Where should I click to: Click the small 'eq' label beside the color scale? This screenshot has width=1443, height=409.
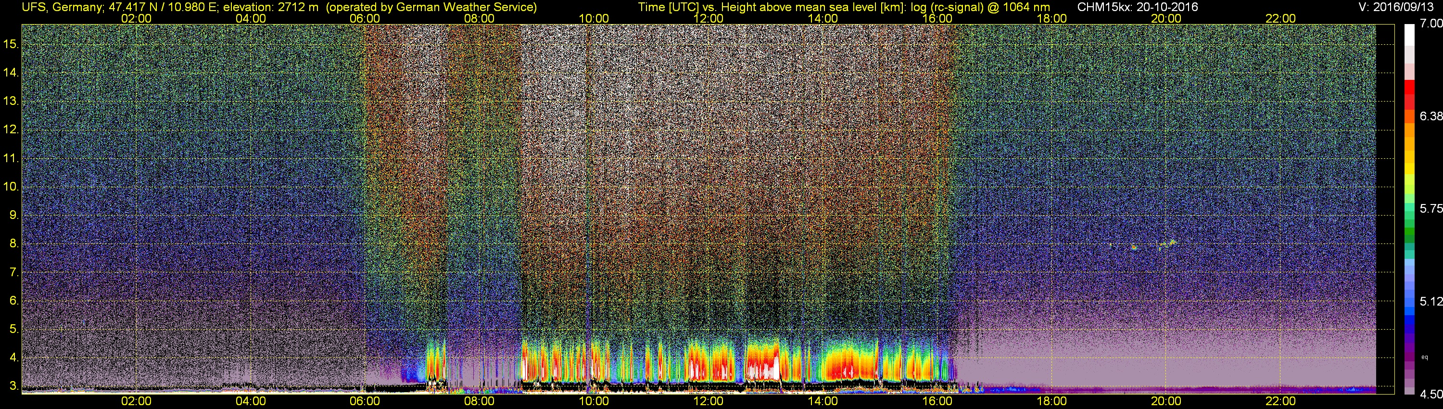pos(1425,357)
